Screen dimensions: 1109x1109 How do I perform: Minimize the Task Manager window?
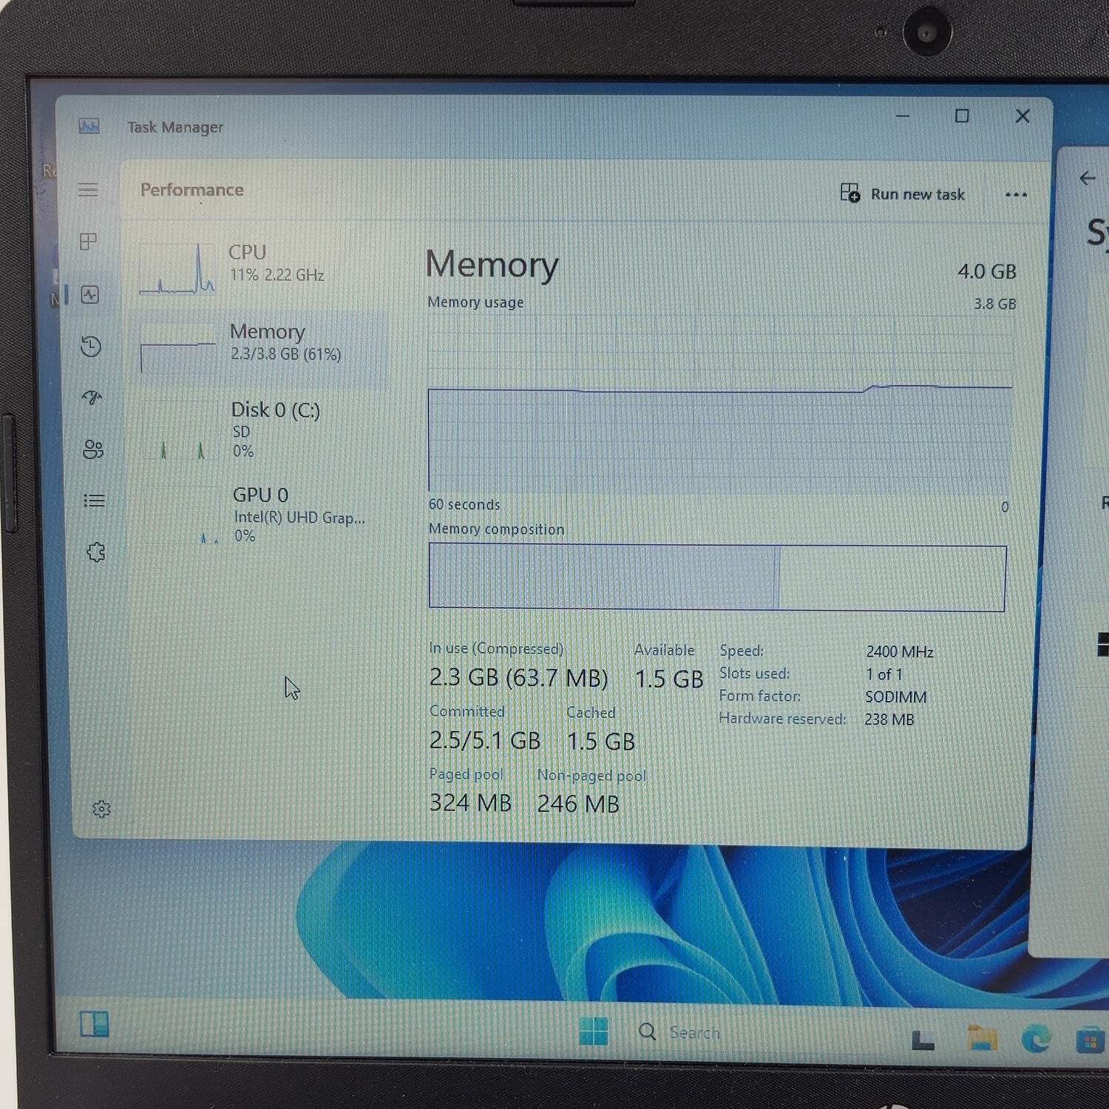(903, 116)
